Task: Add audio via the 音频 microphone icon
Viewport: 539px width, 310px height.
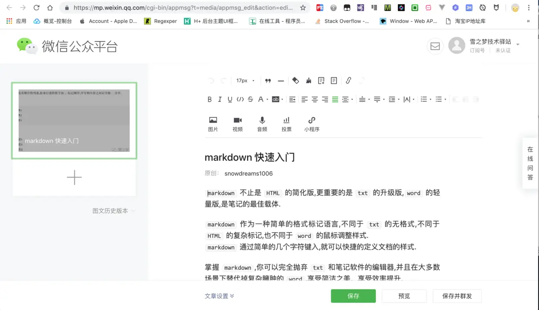Action: point(262,123)
